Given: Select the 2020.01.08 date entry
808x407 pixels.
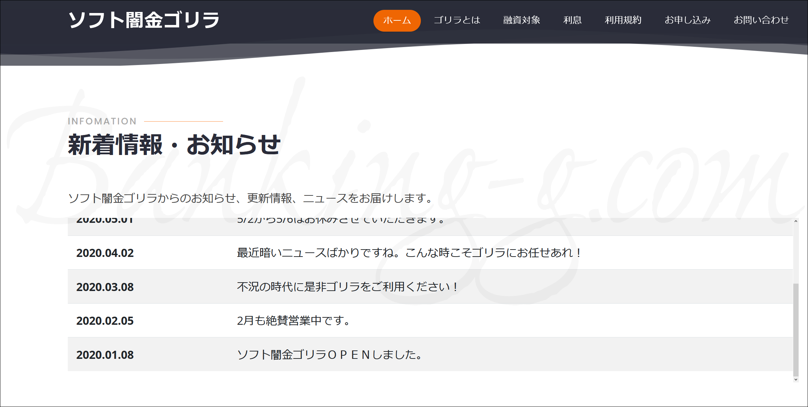Looking at the screenshot, I should coord(105,355).
